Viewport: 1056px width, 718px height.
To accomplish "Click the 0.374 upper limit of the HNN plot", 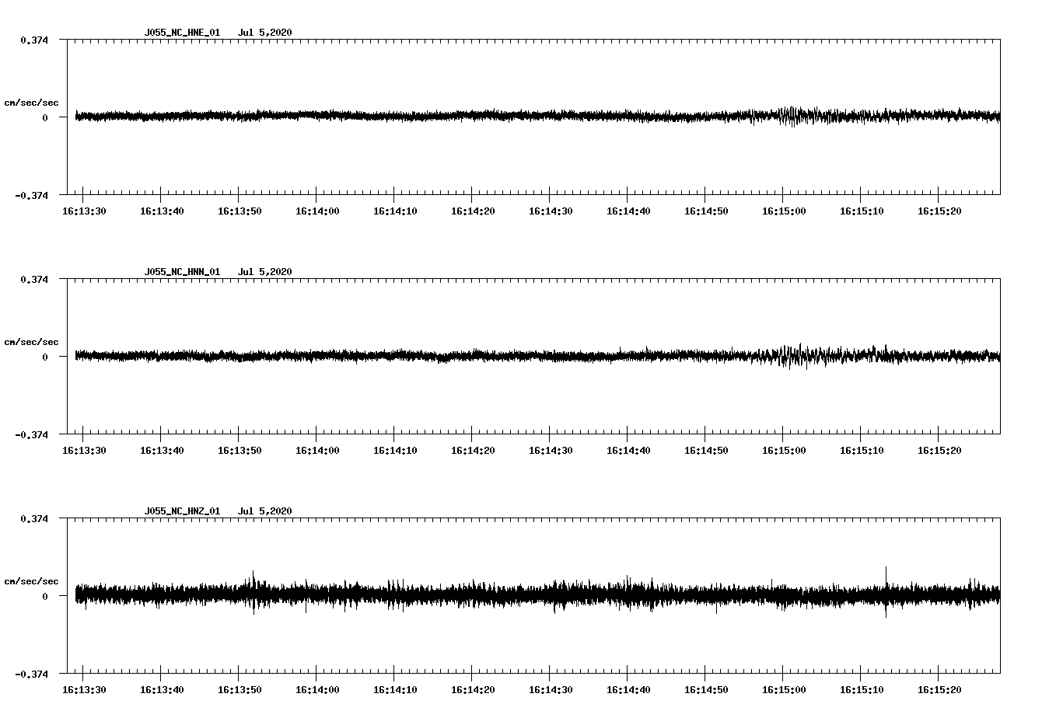I will click(x=33, y=279).
